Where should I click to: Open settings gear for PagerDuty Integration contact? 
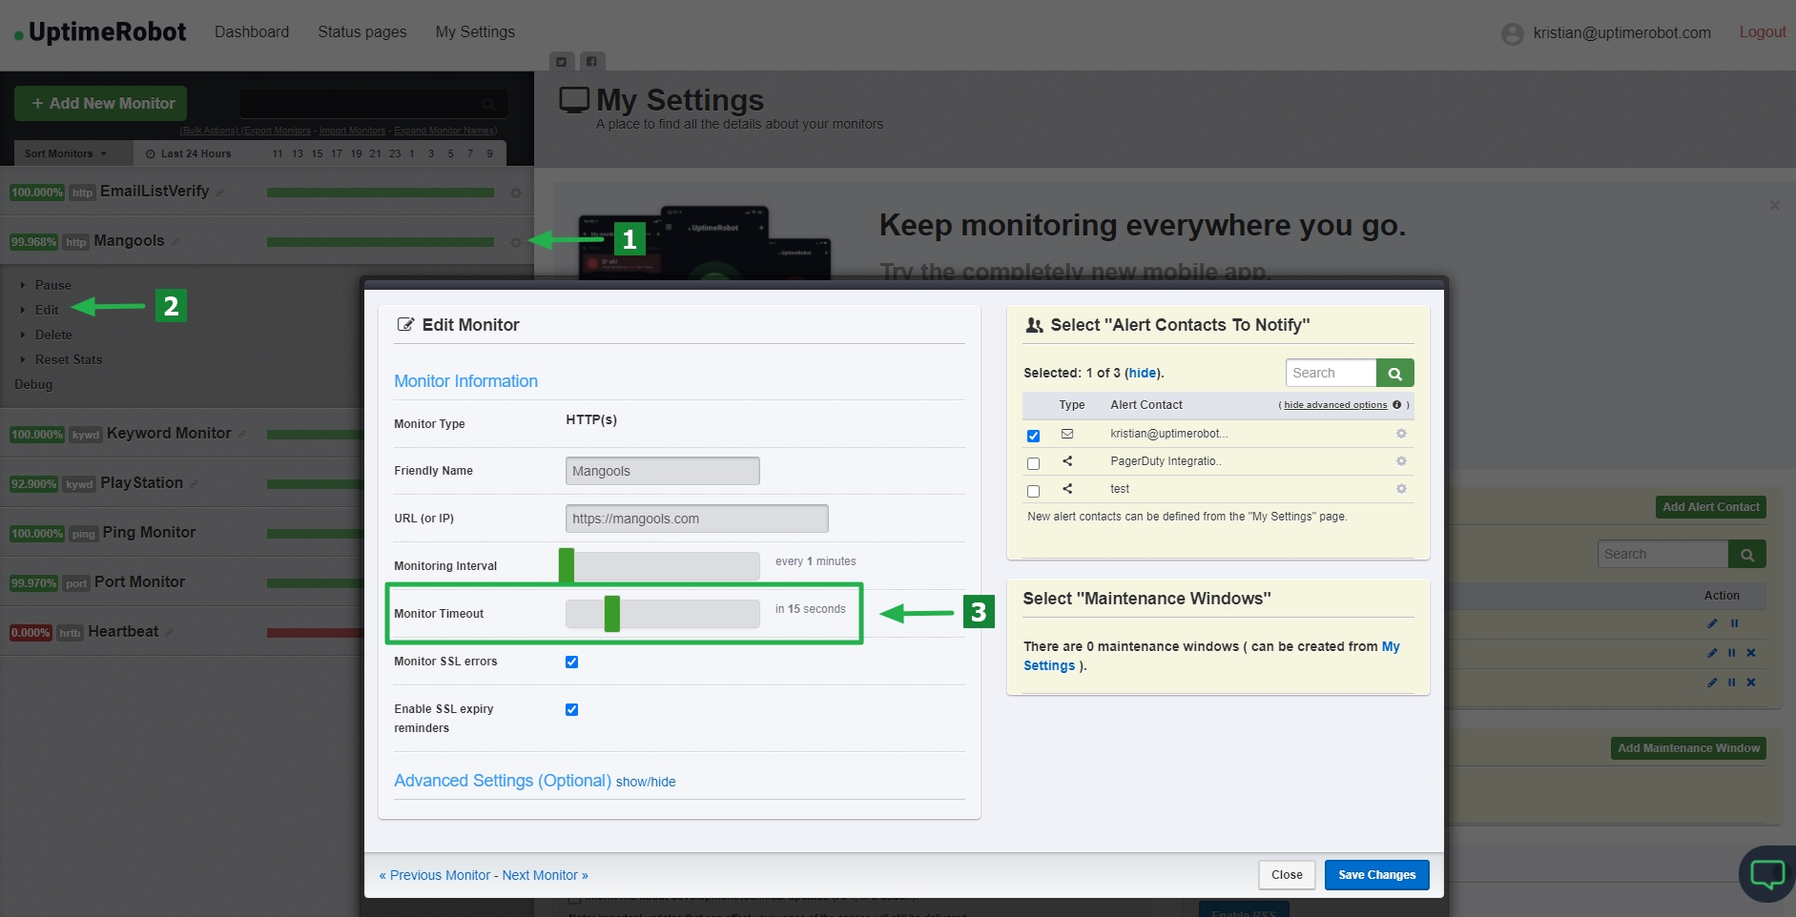[1401, 461]
